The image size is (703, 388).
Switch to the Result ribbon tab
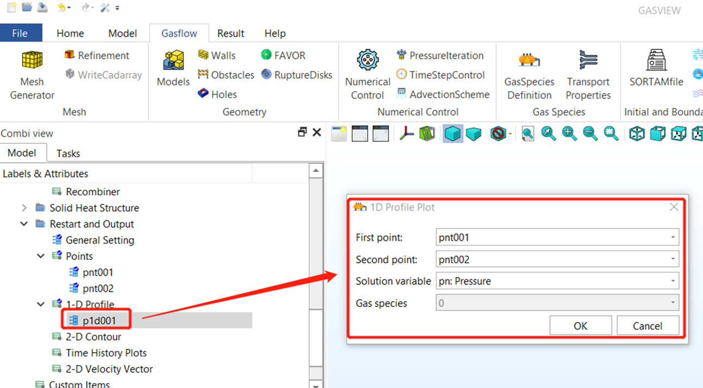[x=231, y=33]
